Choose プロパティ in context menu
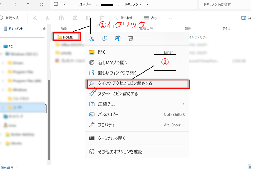257x169 pixels. coord(137,125)
